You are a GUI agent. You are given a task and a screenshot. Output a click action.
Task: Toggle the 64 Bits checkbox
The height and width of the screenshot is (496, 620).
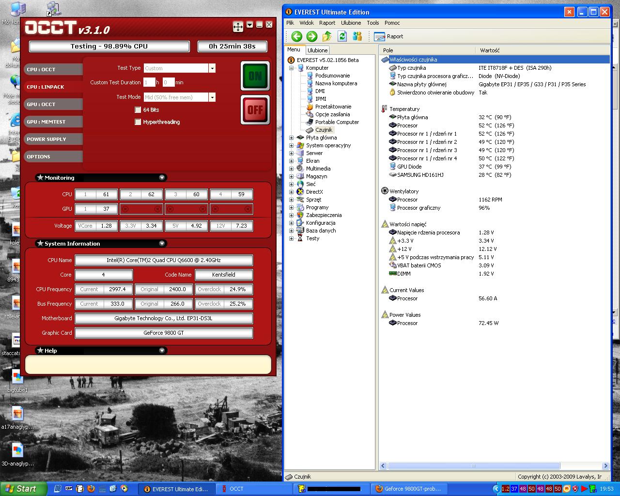[x=138, y=110]
